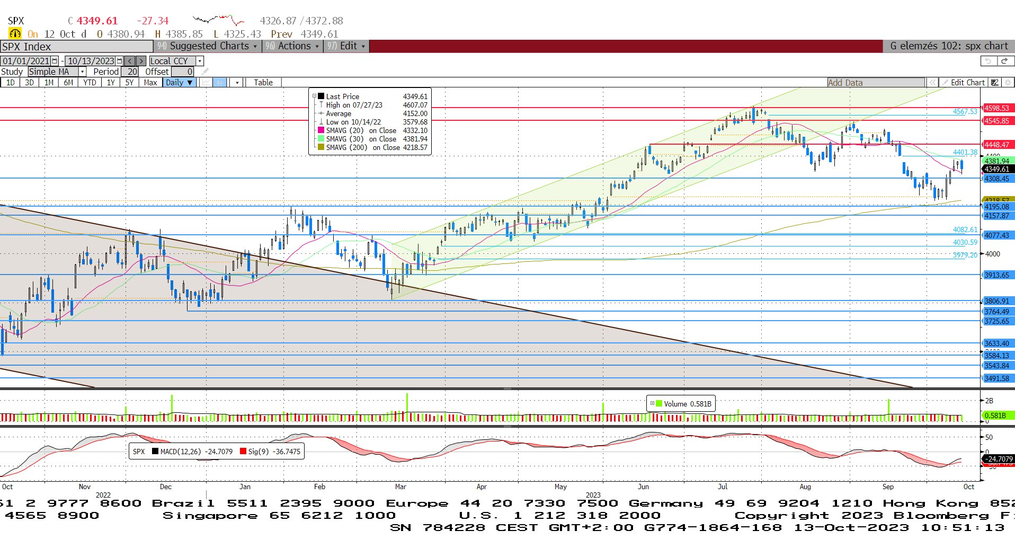The height and width of the screenshot is (557, 1015).
Task: Click the SMAVG (30) green color swatch
Action: (x=321, y=139)
